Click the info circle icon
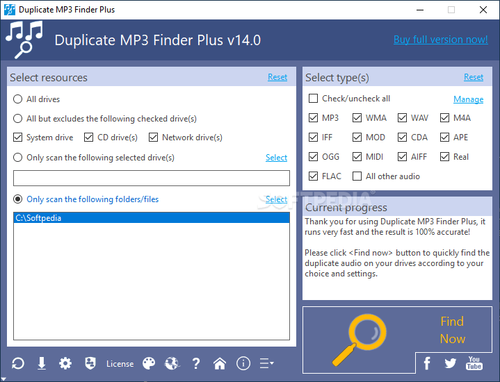 point(243,363)
